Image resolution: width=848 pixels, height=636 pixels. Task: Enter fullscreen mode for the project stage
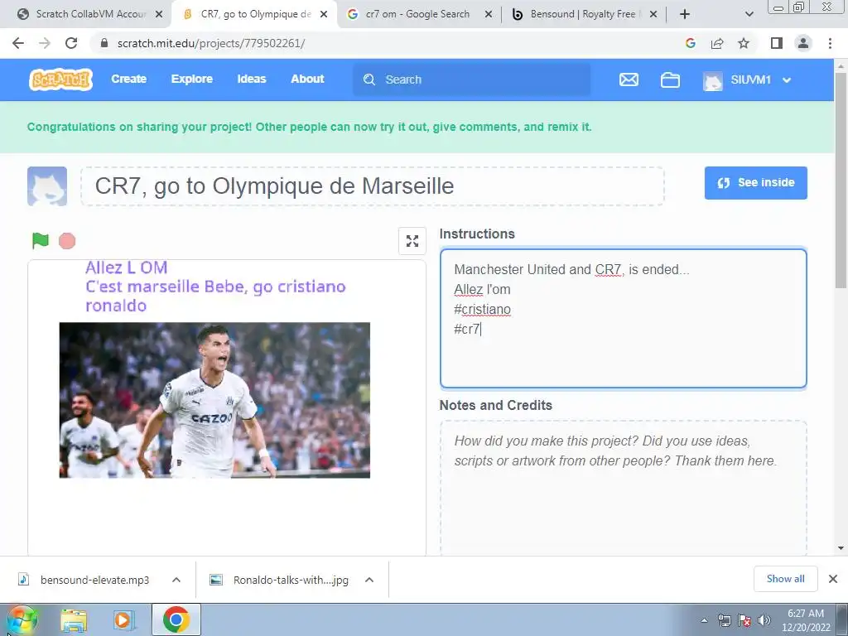point(412,241)
